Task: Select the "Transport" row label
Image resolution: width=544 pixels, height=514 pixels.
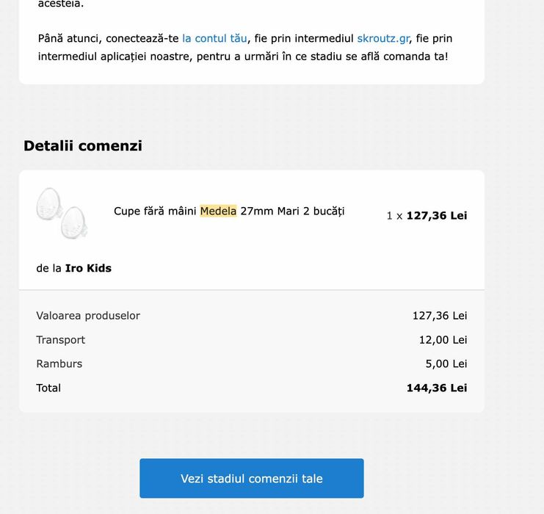Action: point(60,340)
